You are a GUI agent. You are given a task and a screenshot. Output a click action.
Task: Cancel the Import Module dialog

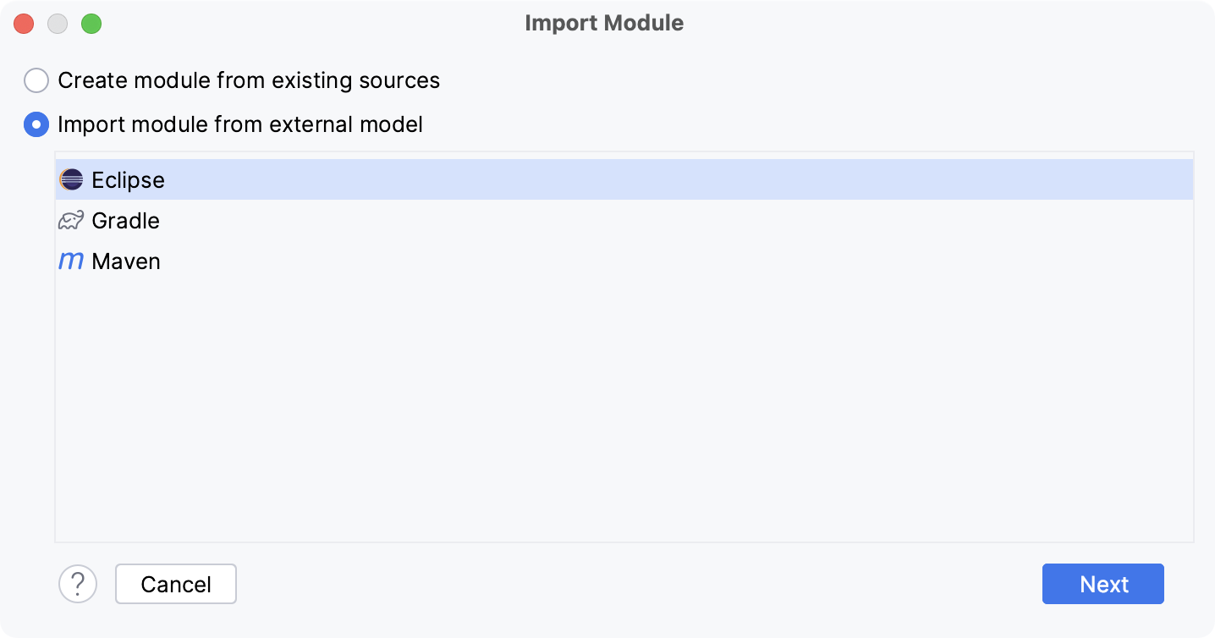tap(175, 584)
